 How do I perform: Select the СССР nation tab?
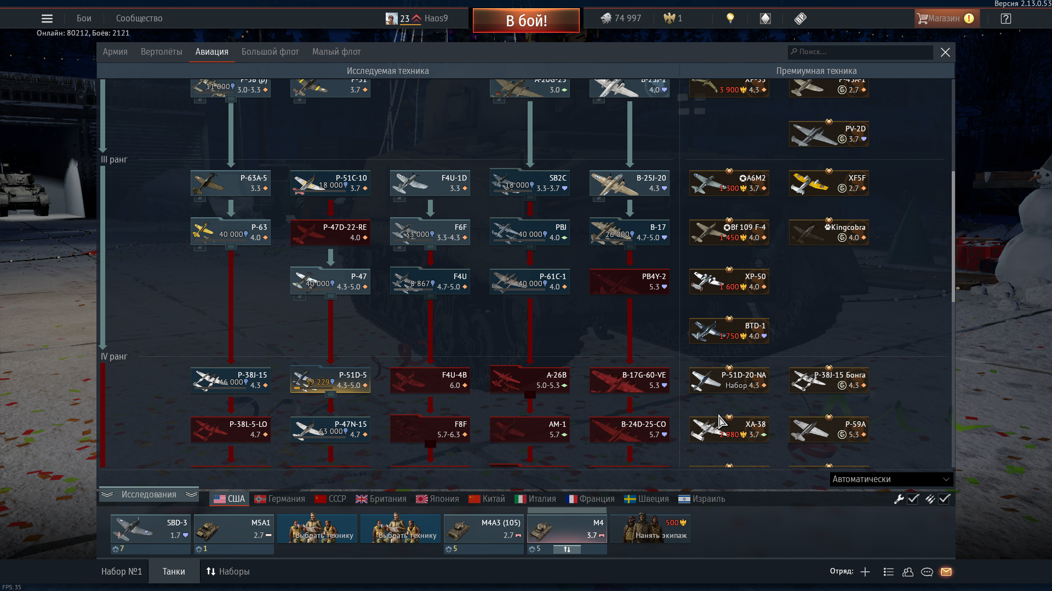330,499
